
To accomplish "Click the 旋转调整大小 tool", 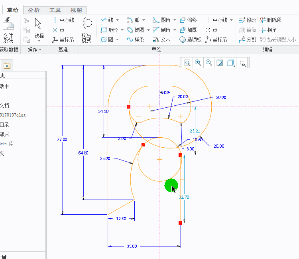I will coord(278,40).
